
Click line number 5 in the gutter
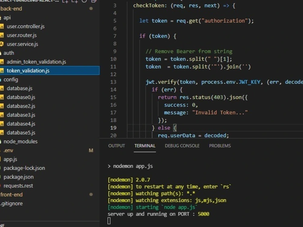point(115,21)
